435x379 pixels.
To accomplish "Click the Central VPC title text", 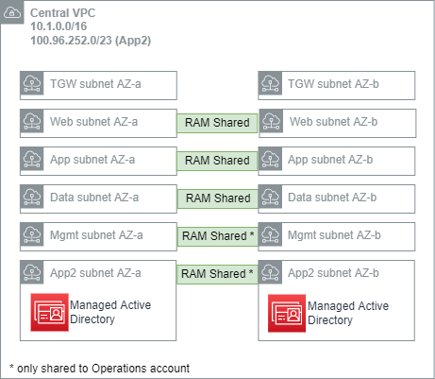I will (x=63, y=13).
